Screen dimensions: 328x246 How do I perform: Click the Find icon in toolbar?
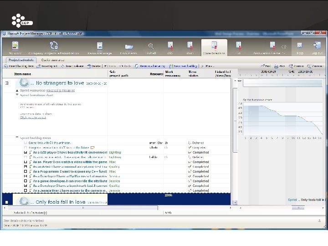(x=263, y=66)
